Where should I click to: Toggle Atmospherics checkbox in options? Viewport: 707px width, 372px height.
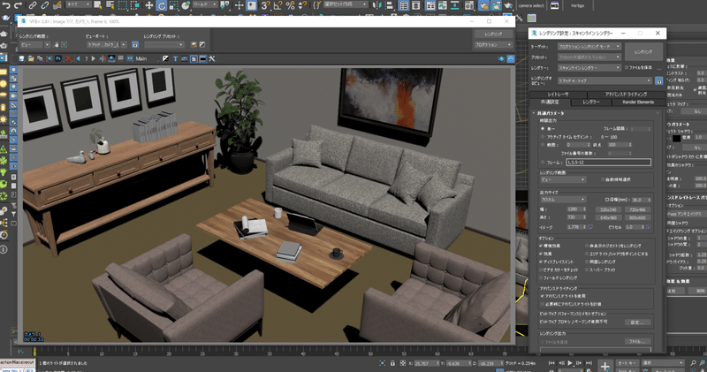pos(541,246)
